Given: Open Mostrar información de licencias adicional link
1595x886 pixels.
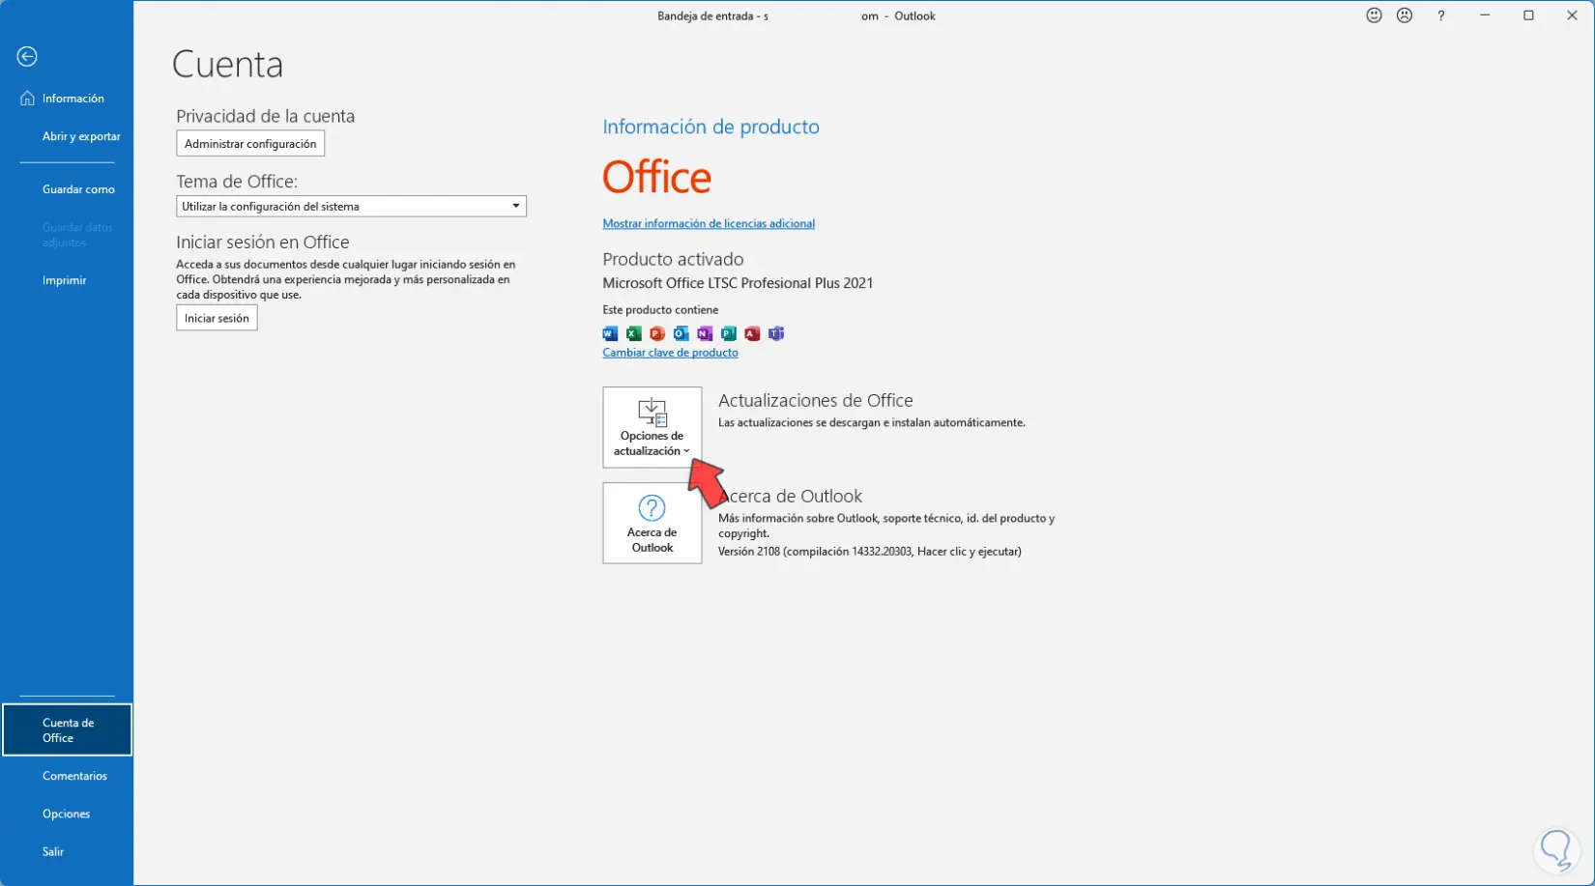Looking at the screenshot, I should [709, 223].
